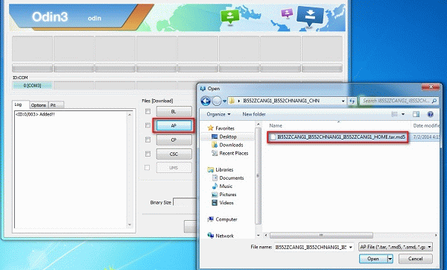Click the I8552ZCANG1 folder path segment
Viewport: 447px width, 270px height.
click(281, 101)
